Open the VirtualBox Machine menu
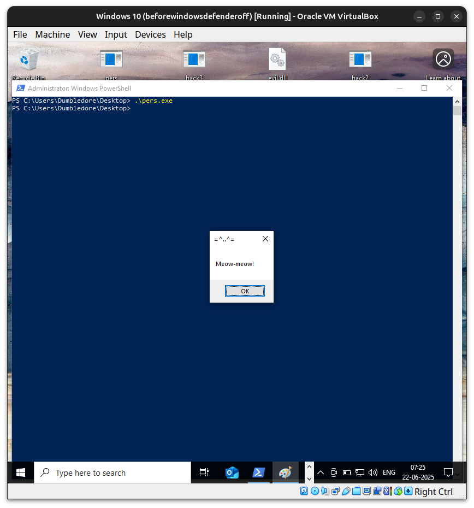 tap(52, 34)
